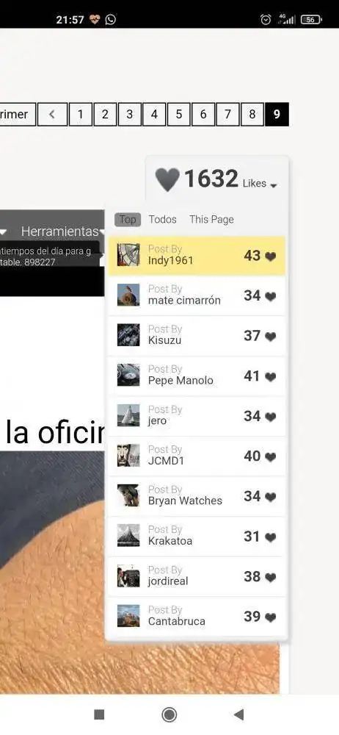Tap the heart next to Indy1961's 43
339x735 pixels.
[271, 257]
